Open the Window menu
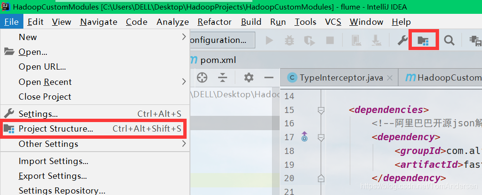The height and width of the screenshot is (195, 482). click(367, 22)
